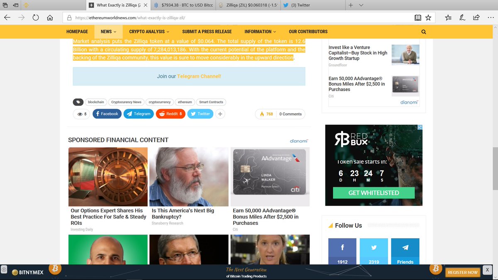Expand NEWS dropdown menu
Screen dimensions: 498x280
click(x=108, y=32)
